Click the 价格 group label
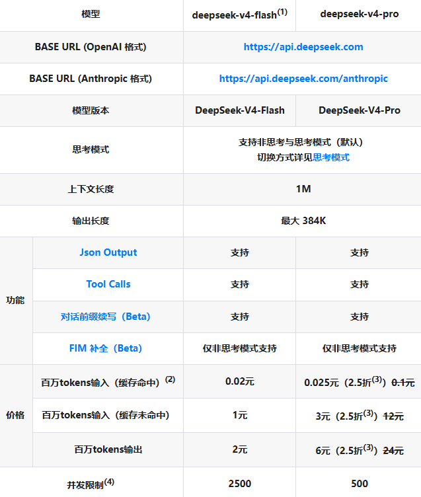 (x=15, y=415)
